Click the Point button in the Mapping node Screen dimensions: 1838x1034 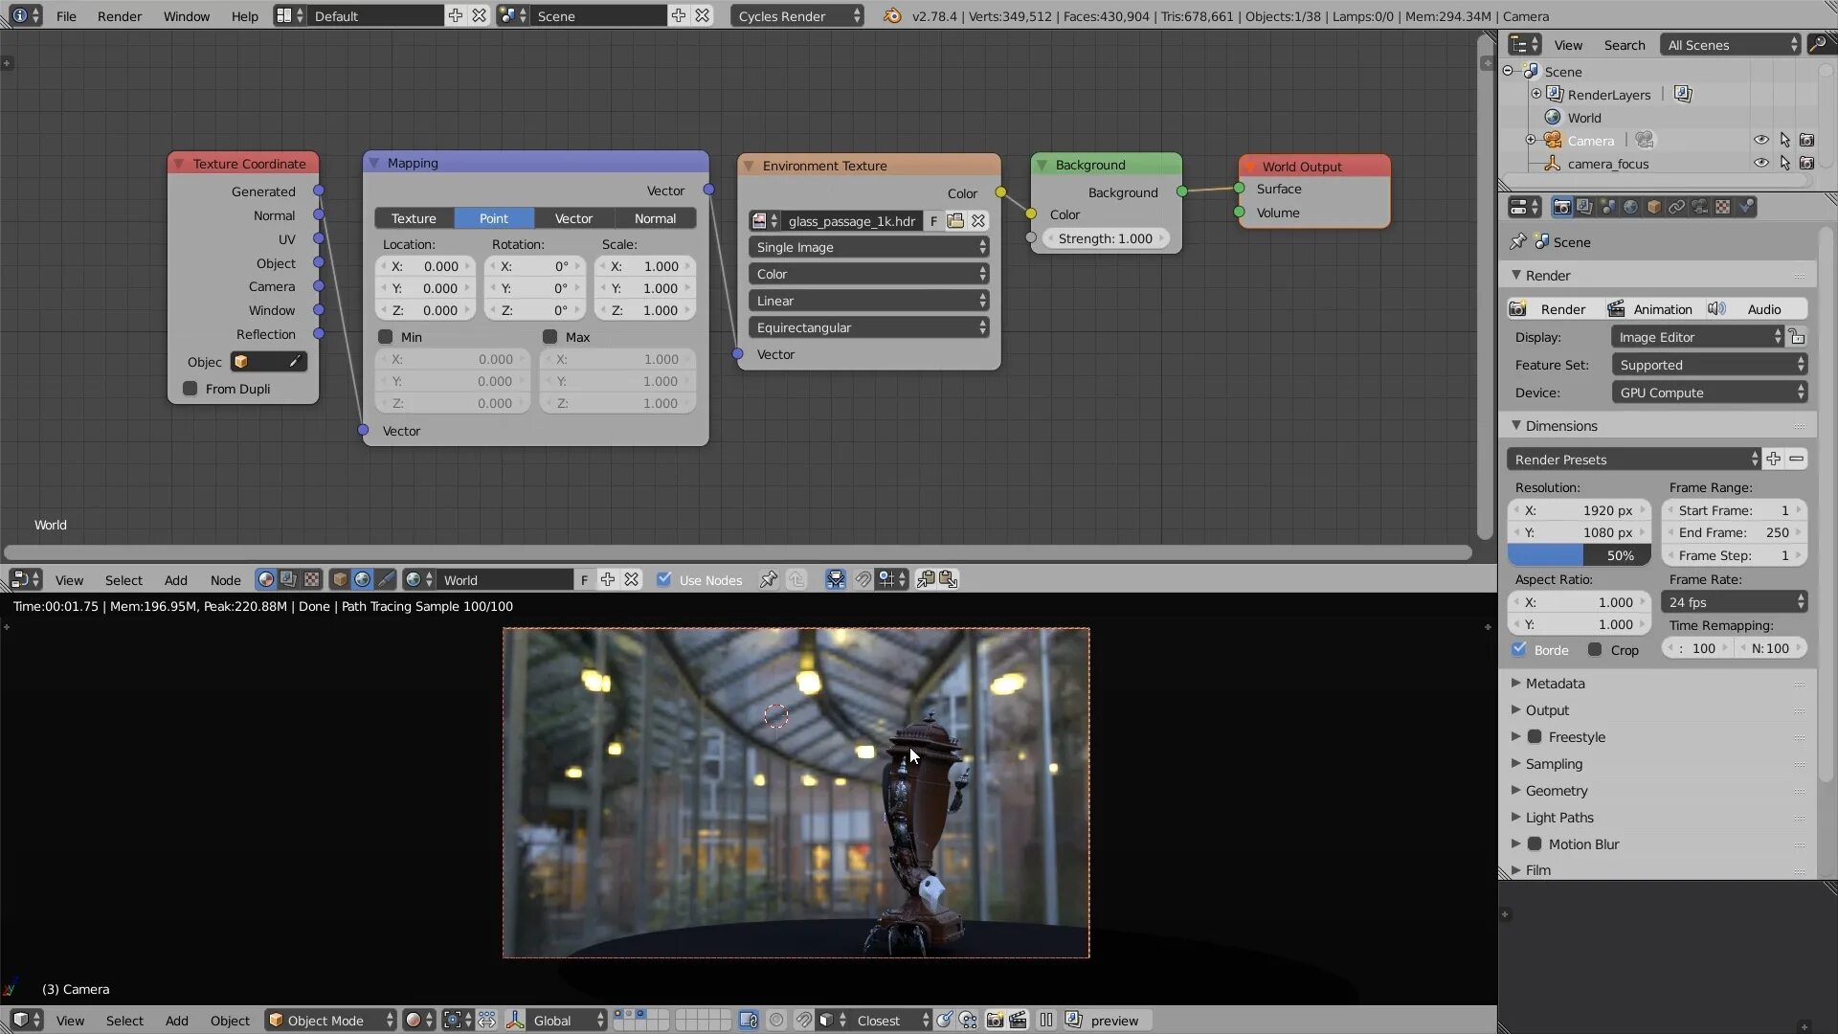(x=493, y=218)
